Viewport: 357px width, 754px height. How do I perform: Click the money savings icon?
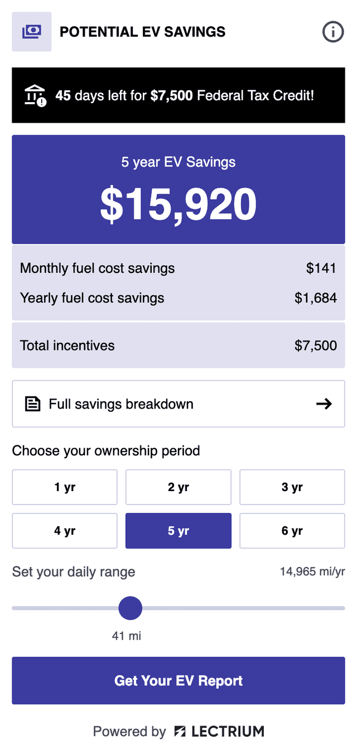pos(32,32)
